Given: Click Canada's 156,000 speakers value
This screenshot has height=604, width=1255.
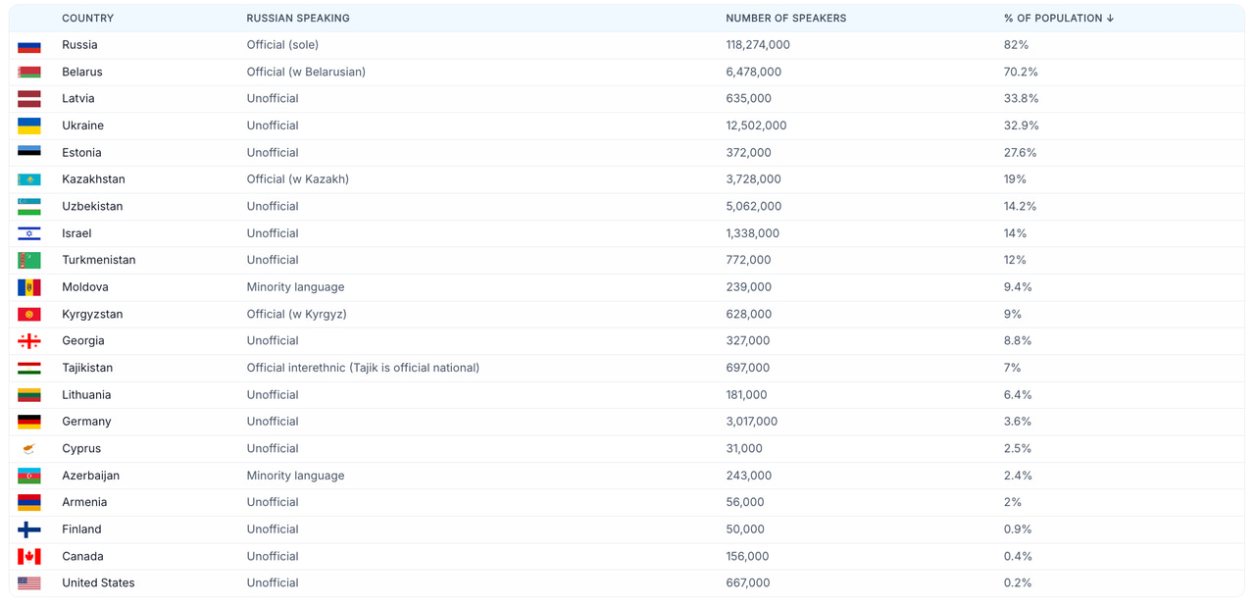Looking at the screenshot, I should click(748, 557).
